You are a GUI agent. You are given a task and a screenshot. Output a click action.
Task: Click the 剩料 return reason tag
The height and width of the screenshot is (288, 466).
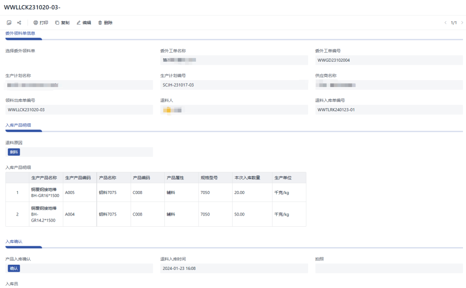point(14,152)
